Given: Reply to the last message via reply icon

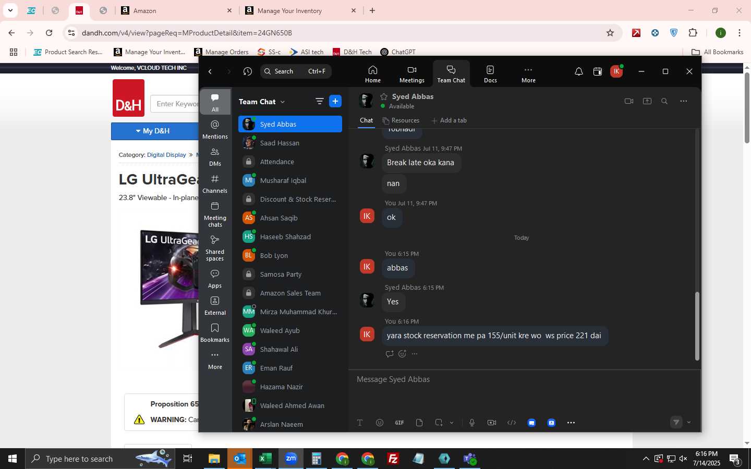Looking at the screenshot, I should pyautogui.click(x=389, y=354).
